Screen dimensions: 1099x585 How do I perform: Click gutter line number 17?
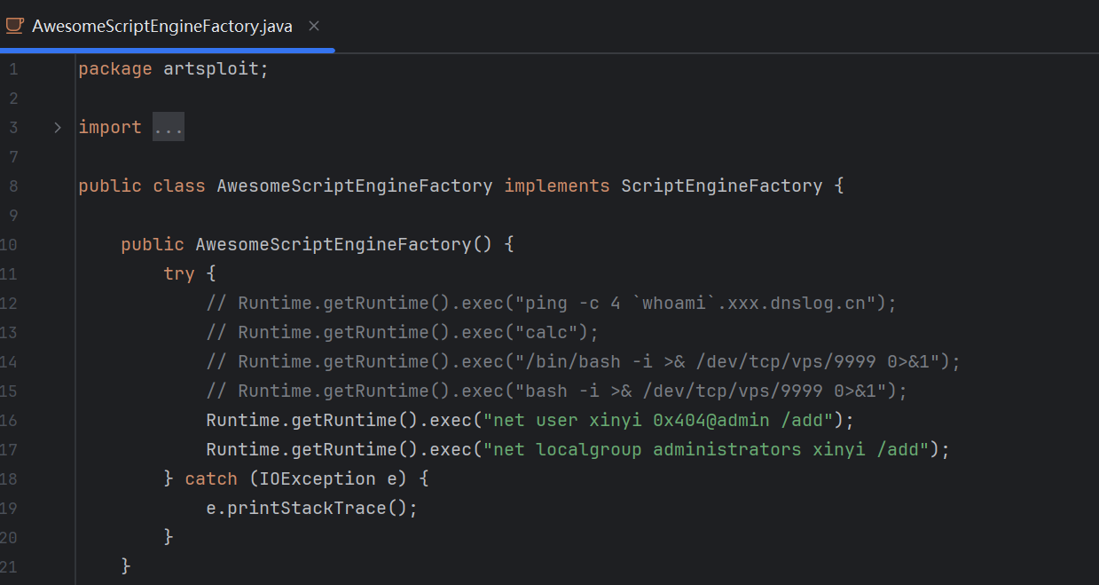click(x=9, y=450)
